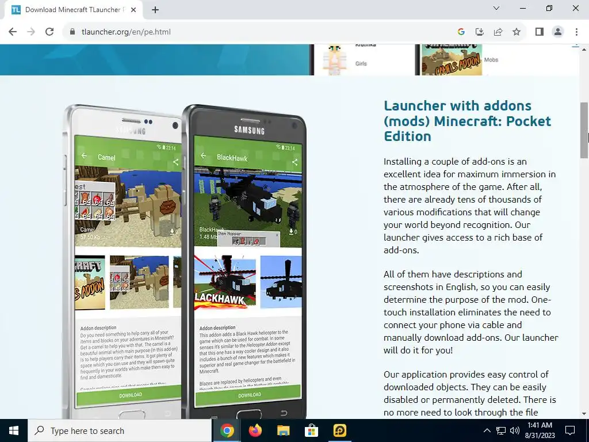Click the install app icon
The image size is (589, 442).
point(480,32)
